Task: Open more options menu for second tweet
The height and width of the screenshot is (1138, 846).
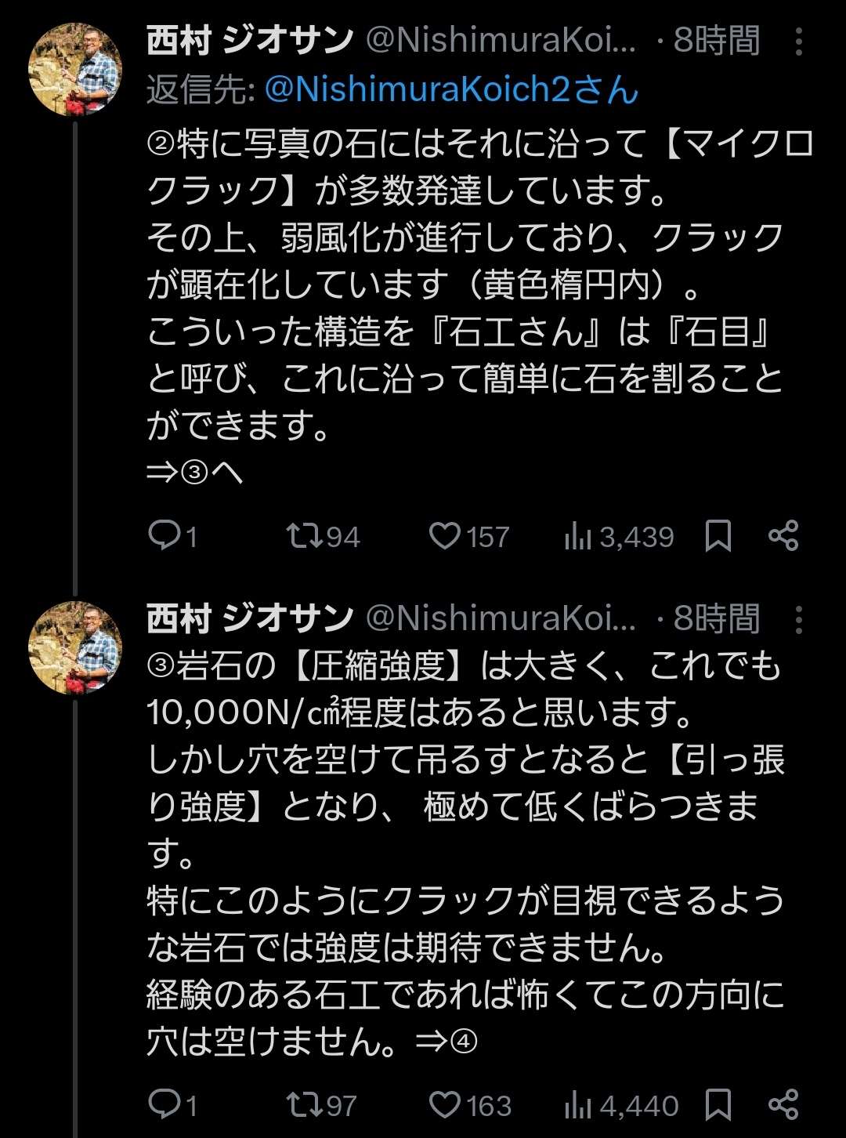Action: click(798, 619)
